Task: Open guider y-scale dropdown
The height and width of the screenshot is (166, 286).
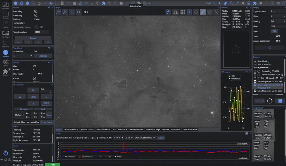Action: 118,138
